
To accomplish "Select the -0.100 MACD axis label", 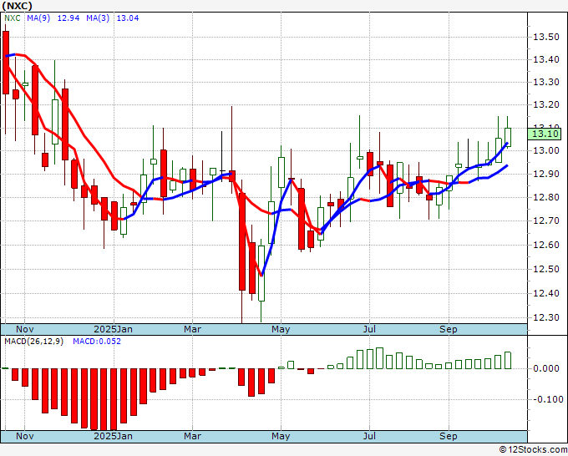I will pyautogui.click(x=545, y=399).
